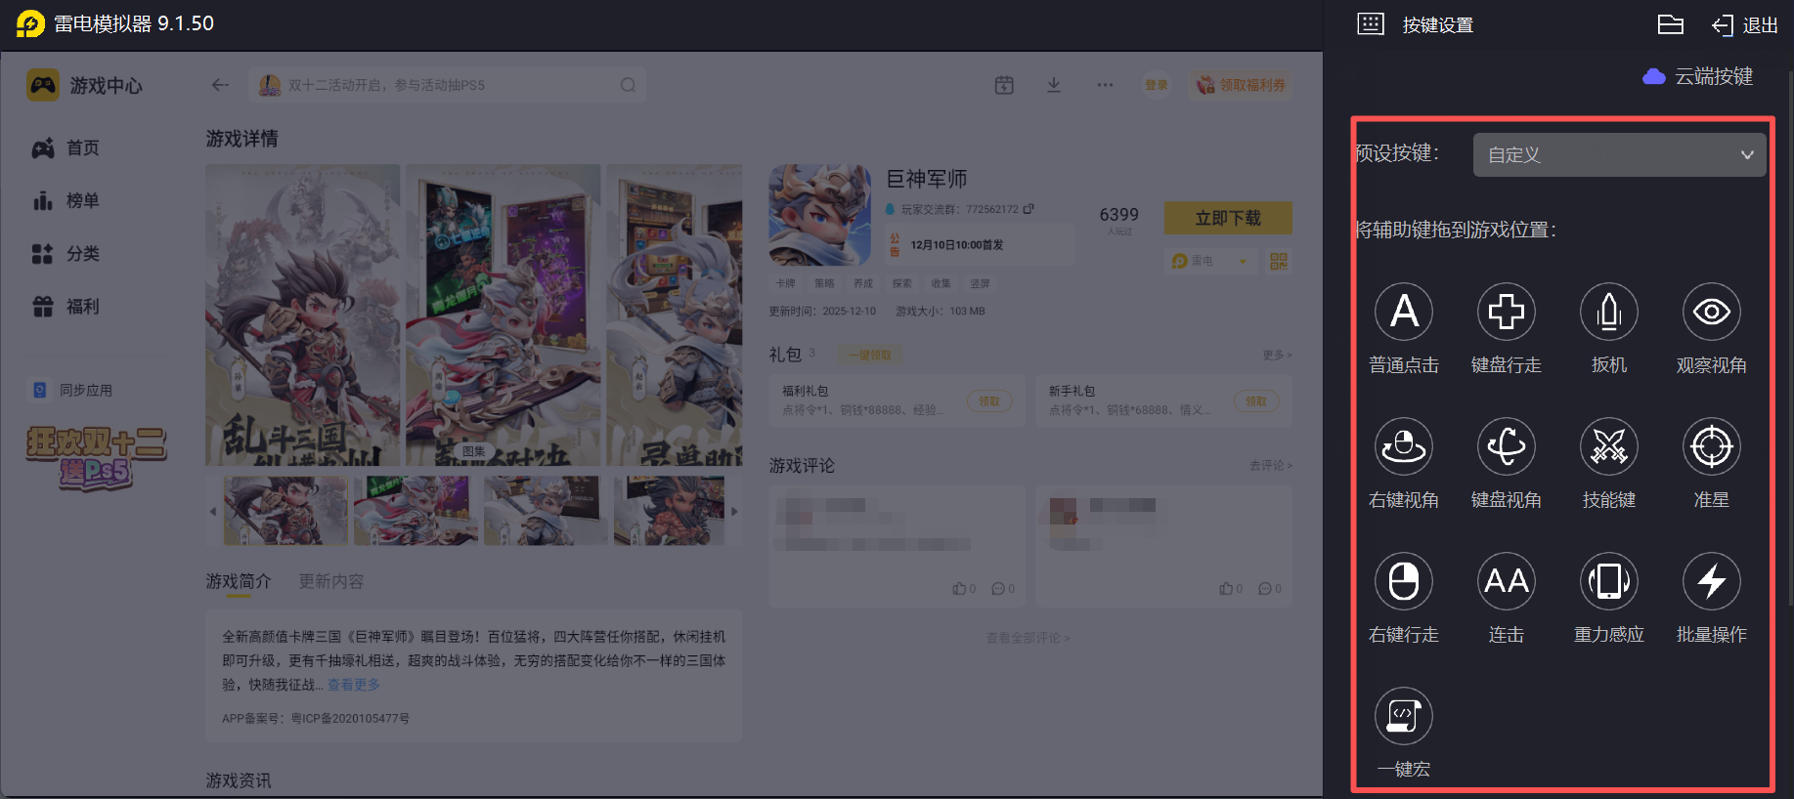
Task: Select the 右键行走 mouse walk icon
Action: tap(1404, 582)
